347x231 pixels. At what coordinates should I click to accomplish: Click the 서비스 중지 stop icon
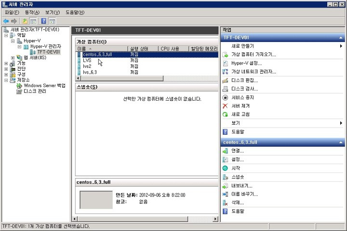[225, 98]
